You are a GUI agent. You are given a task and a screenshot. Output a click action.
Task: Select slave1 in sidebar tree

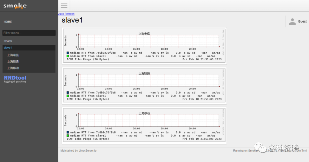point(29,48)
